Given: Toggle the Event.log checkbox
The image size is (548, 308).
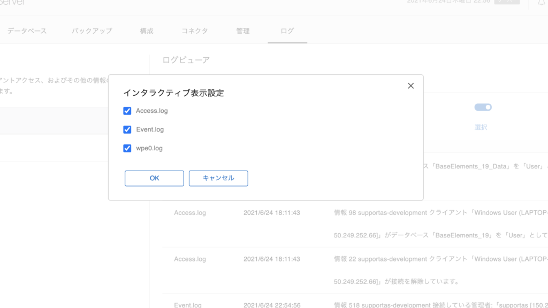Looking at the screenshot, I should point(127,129).
